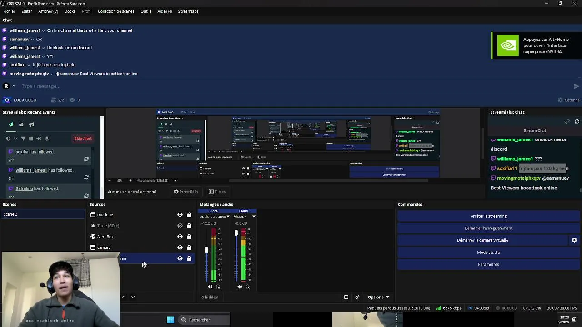This screenshot has width=582, height=327.
Task: Open the Audio du bureau channel dropdown
Action: click(x=228, y=217)
